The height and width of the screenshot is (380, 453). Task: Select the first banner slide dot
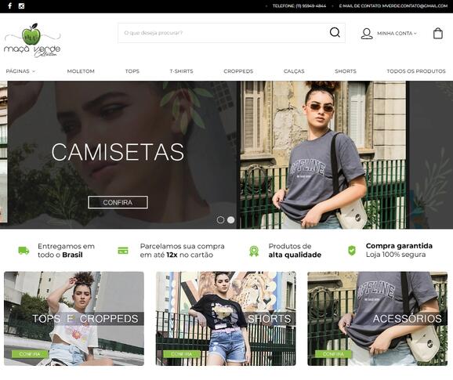[220, 220]
